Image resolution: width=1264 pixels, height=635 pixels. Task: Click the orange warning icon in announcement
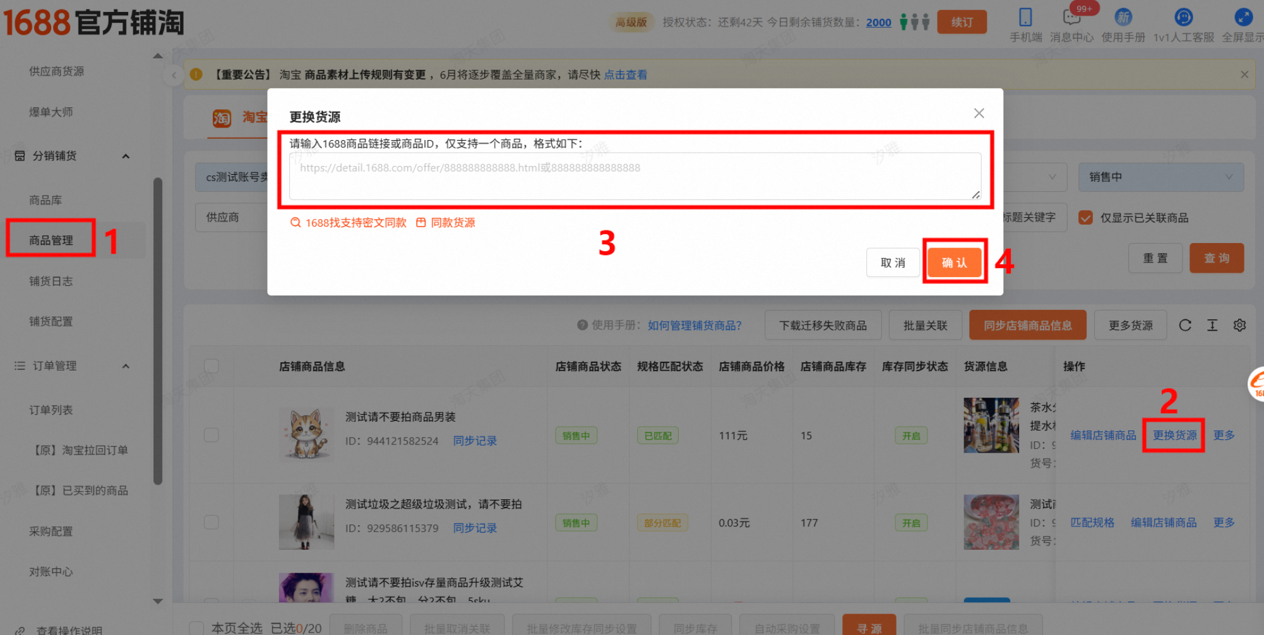(x=196, y=74)
